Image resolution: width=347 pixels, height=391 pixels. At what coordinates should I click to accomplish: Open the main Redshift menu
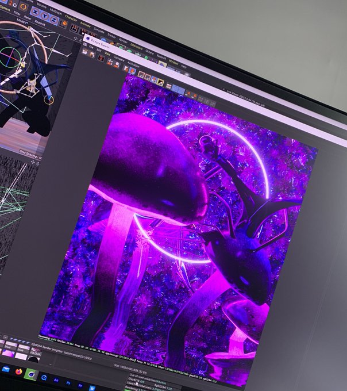click(161, 57)
